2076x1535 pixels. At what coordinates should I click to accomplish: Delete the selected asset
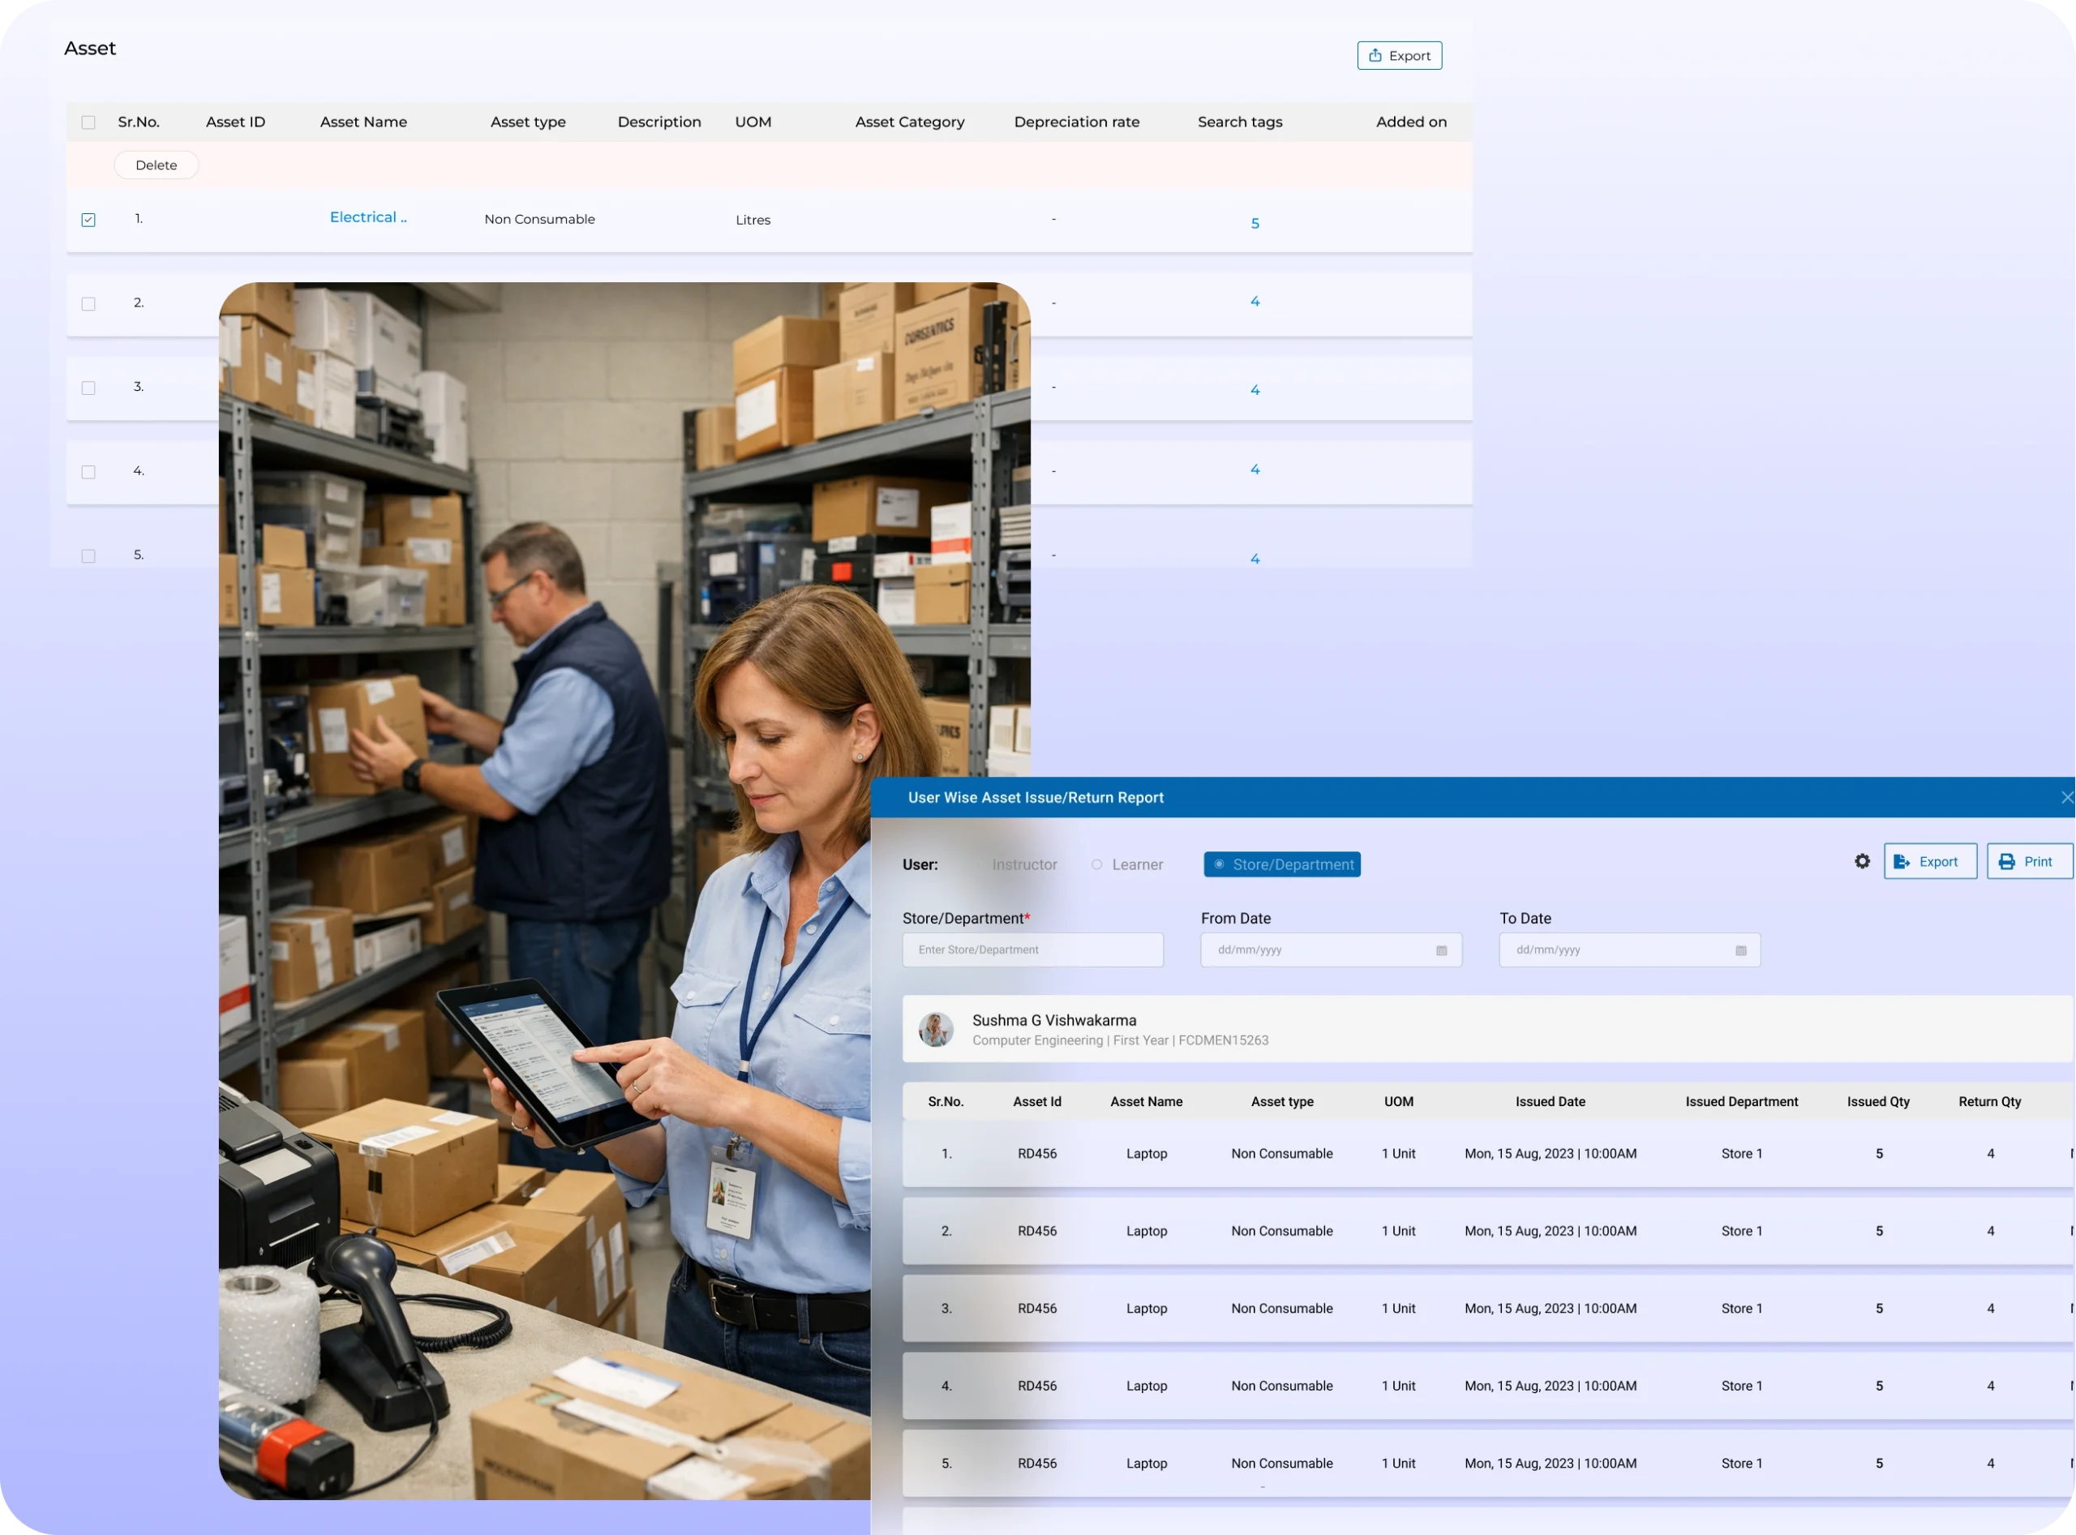pos(157,165)
